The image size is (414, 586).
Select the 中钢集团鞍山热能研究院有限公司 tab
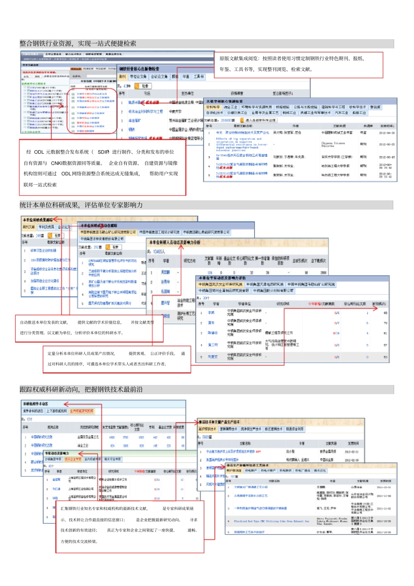(x=206, y=232)
